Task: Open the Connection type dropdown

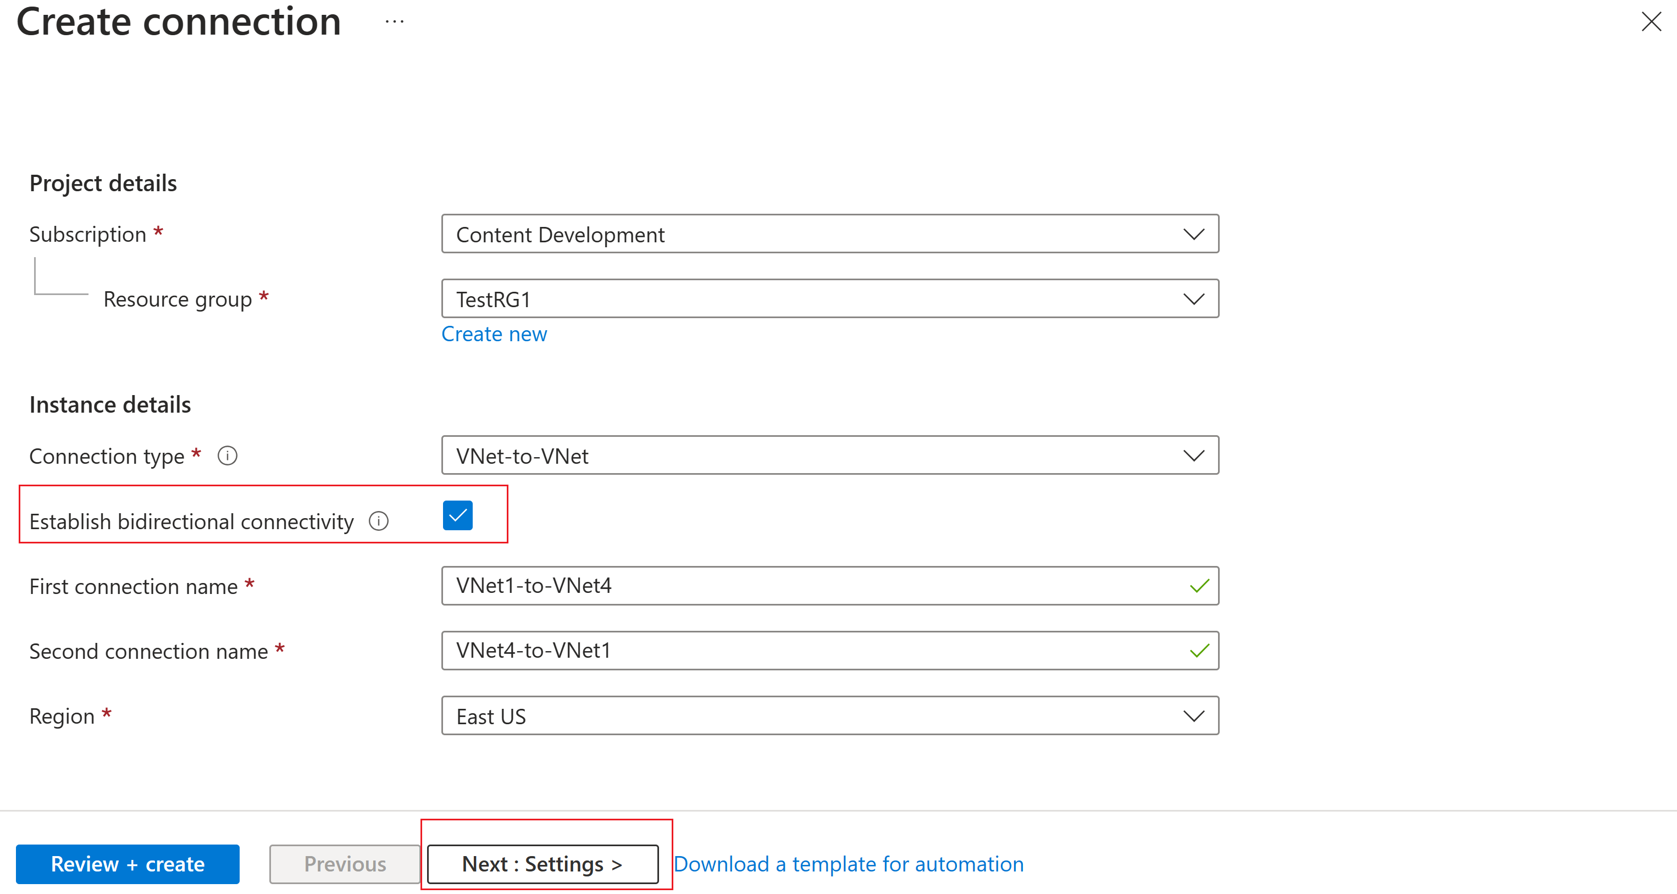Action: 830,456
